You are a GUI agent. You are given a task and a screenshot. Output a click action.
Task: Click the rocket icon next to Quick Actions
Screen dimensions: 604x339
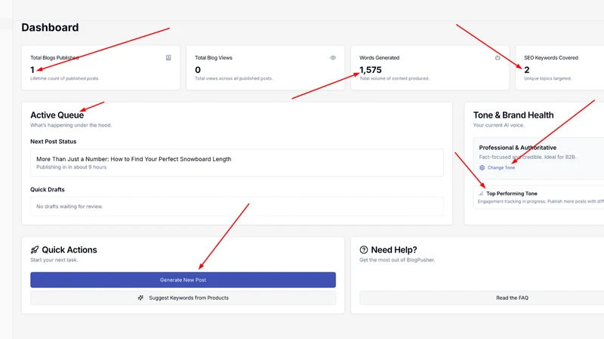click(x=35, y=250)
